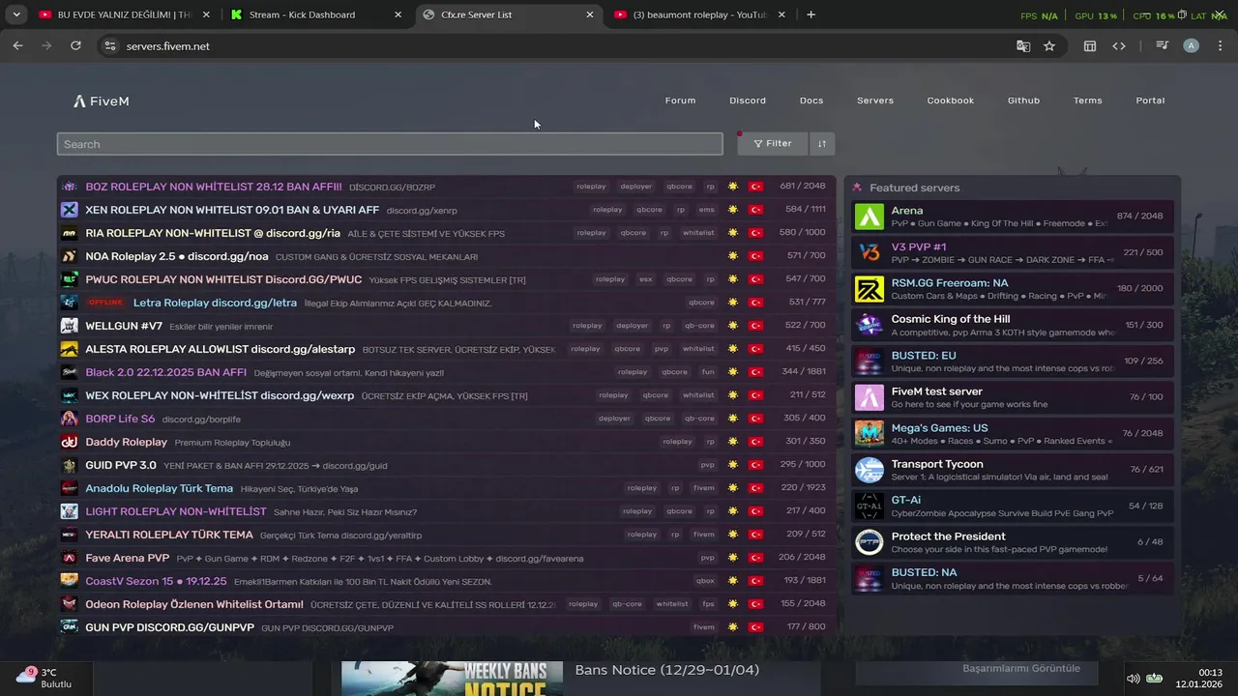This screenshot has height=696, width=1238.
Task: Click the PWUC ROLEPLAY server icon
Action: click(x=69, y=279)
